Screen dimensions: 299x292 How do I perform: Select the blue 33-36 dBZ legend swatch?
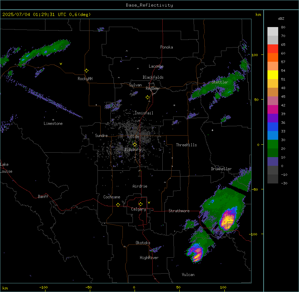(273, 127)
